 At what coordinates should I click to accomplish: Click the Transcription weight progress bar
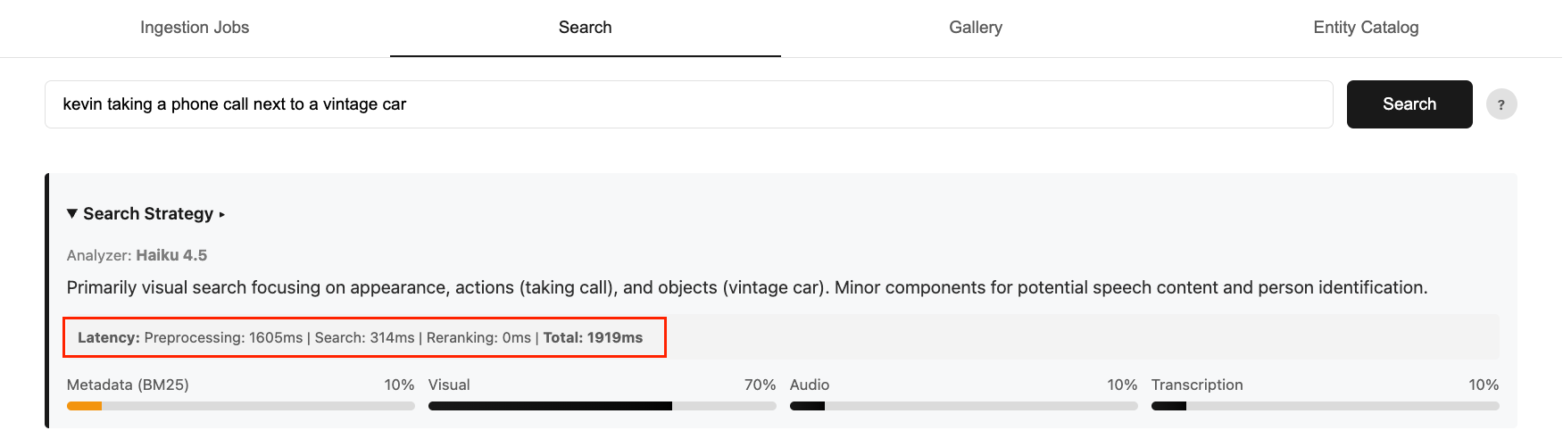(x=1325, y=406)
